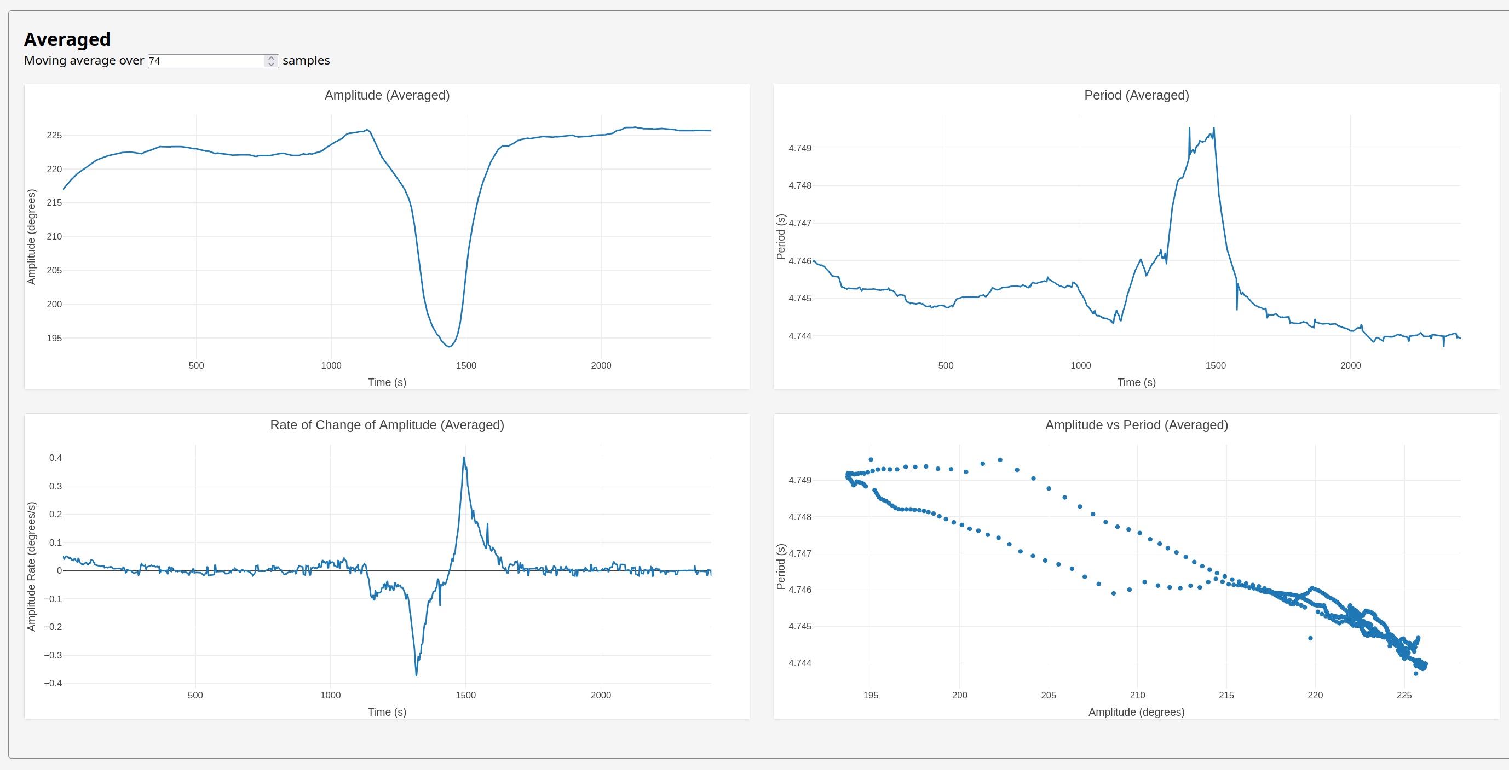This screenshot has width=1509, height=770.
Task: Click Amplitude (degrees) y-axis label of top-left chart
Action: point(32,237)
